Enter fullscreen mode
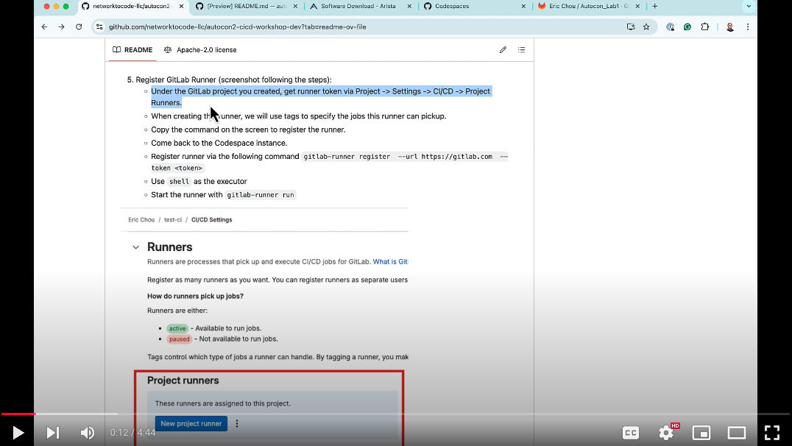792x446 pixels. tap(772, 433)
